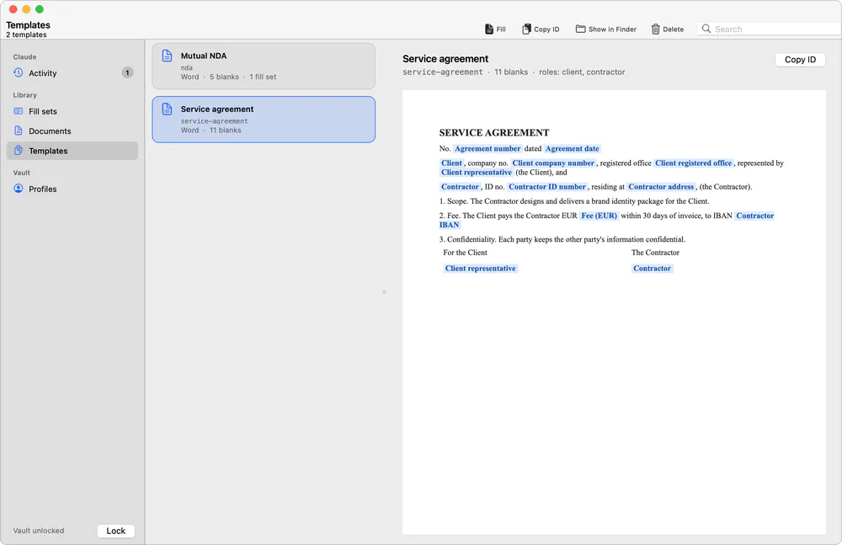Click the Agreement number blank
The width and height of the screenshot is (842, 545).
coord(488,149)
